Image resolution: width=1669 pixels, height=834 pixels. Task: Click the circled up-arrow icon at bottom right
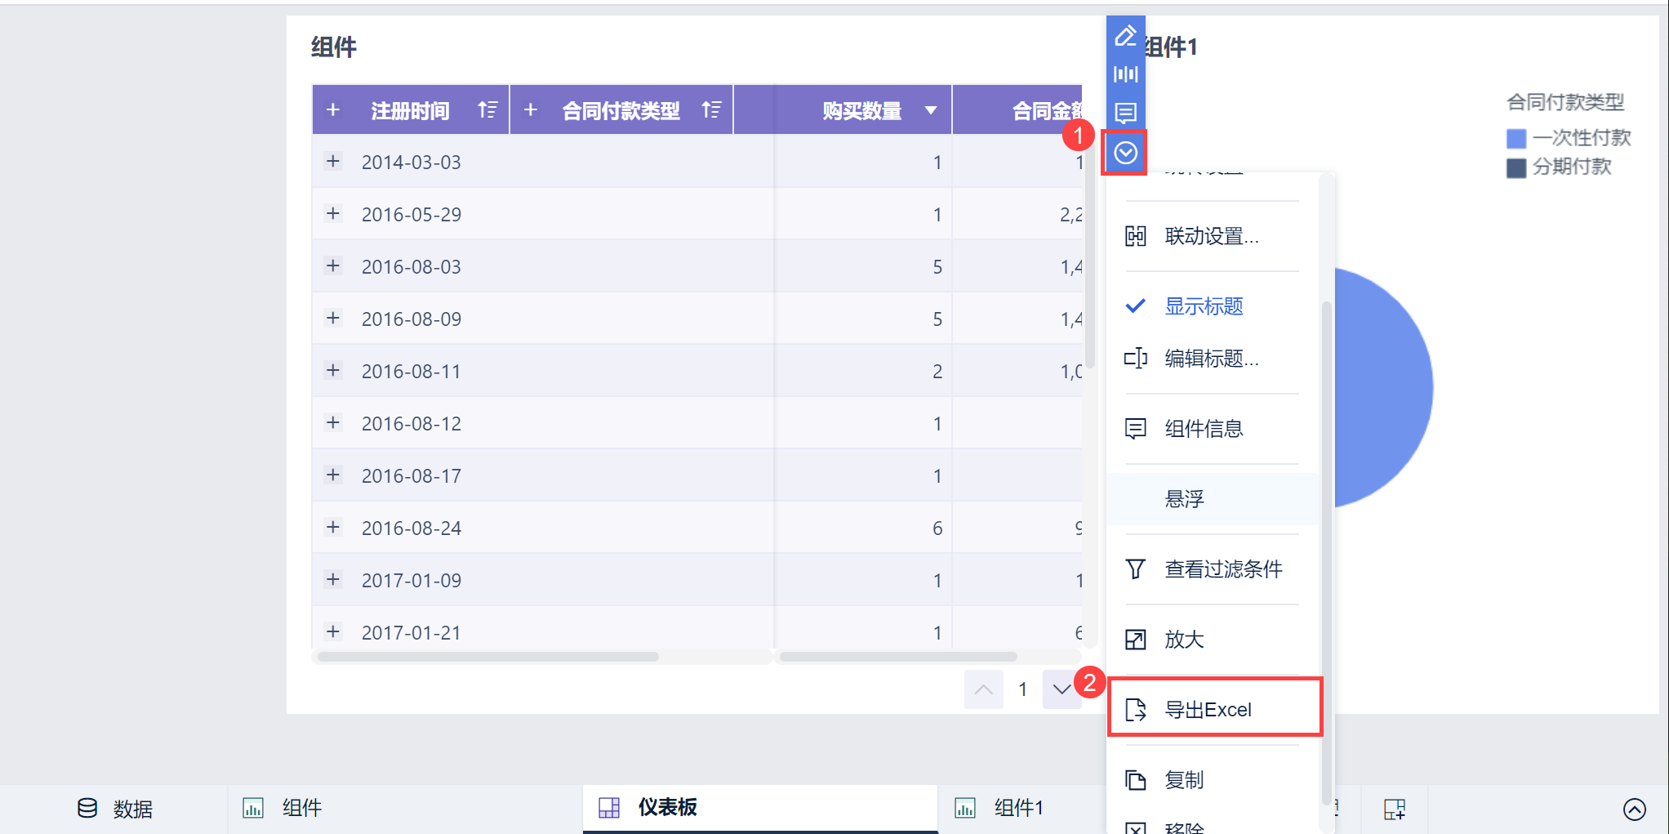[x=1635, y=809]
